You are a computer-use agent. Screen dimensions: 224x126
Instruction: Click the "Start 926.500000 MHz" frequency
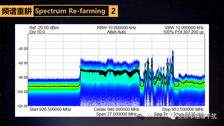coord(50,109)
